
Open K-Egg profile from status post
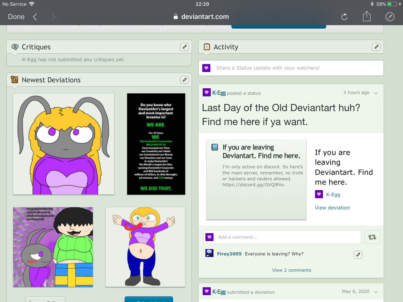click(x=219, y=93)
